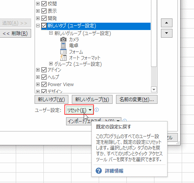Open the 詳細情報 link in tooltip
Screen dimensions: 194x183
(114, 171)
